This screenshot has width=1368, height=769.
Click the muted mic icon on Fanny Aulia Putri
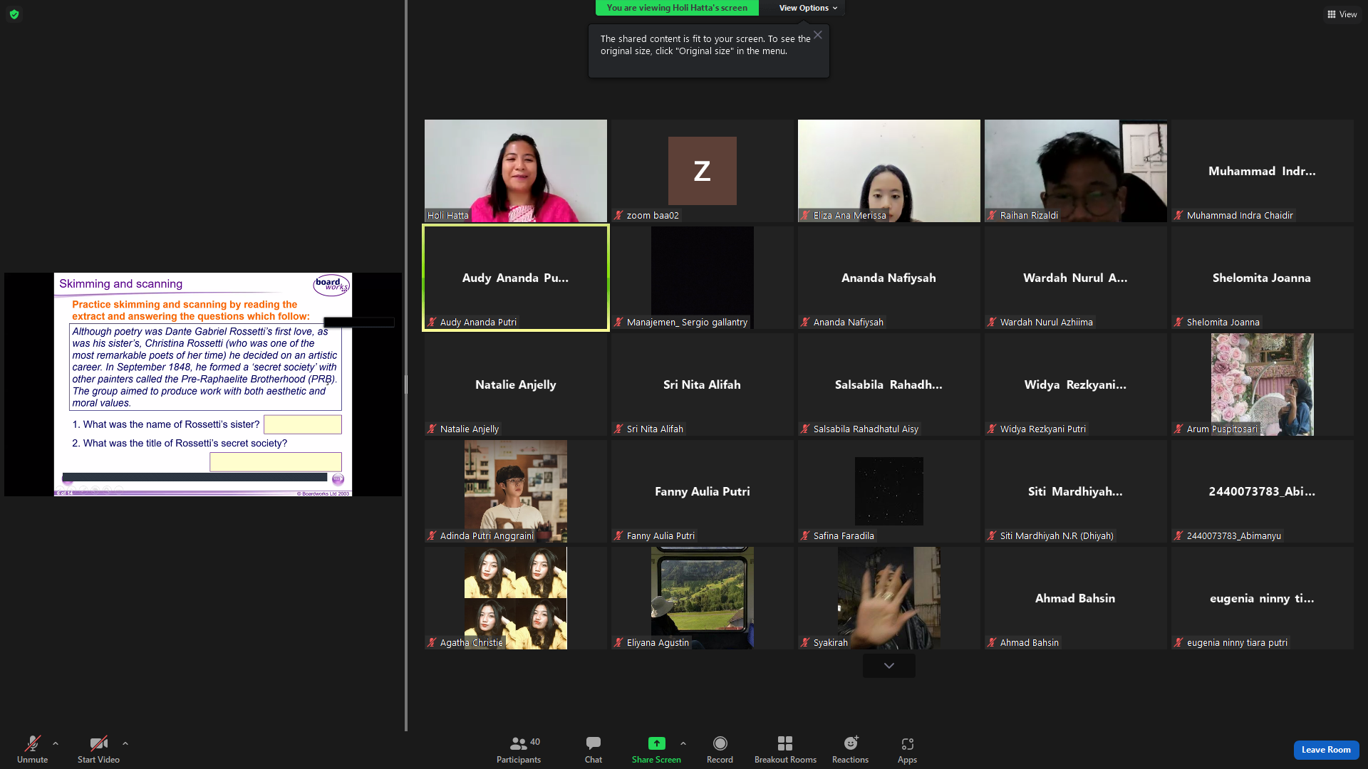click(618, 535)
